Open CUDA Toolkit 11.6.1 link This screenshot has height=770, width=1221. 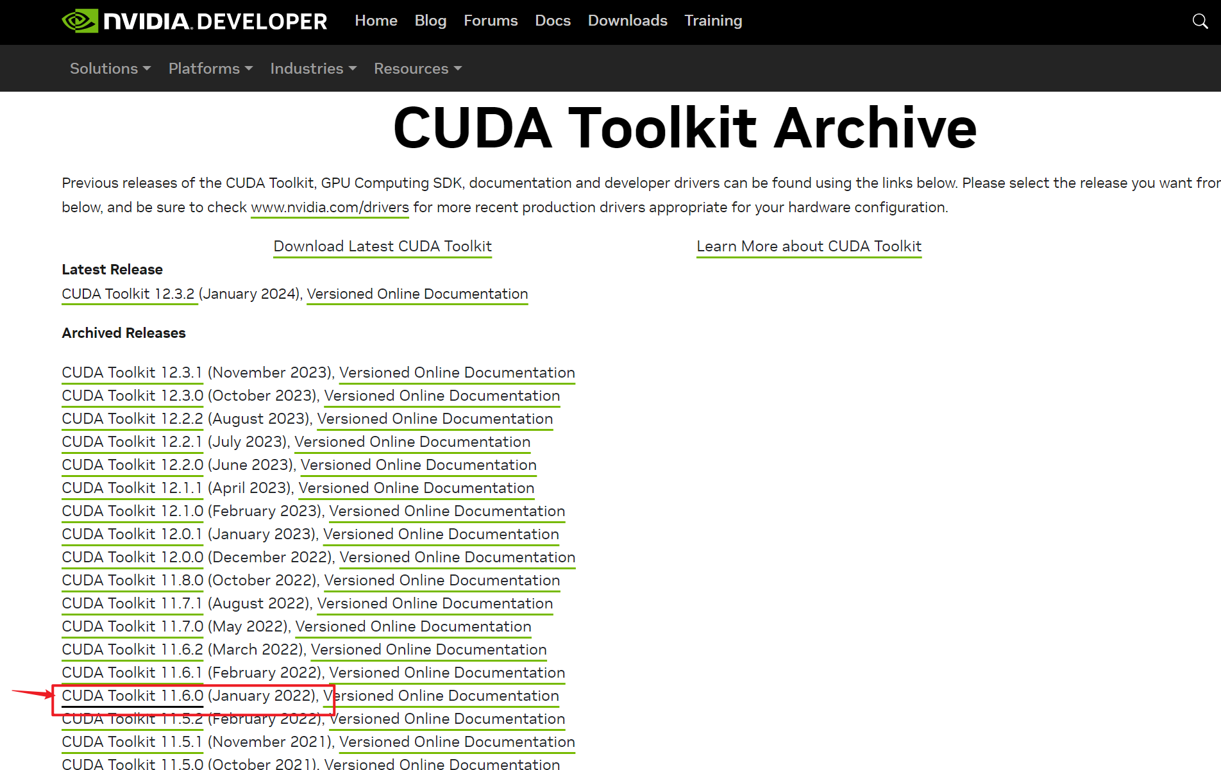(x=132, y=673)
